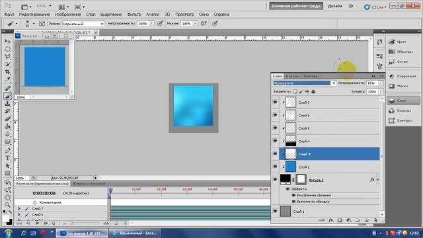Expand Слой 6 track in animation timeline
423x238 pixels.
tap(19, 214)
